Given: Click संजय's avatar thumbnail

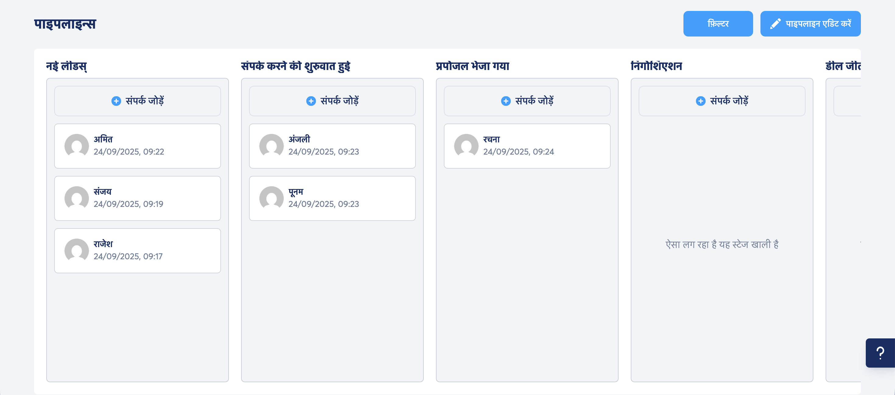Looking at the screenshot, I should click(76, 198).
